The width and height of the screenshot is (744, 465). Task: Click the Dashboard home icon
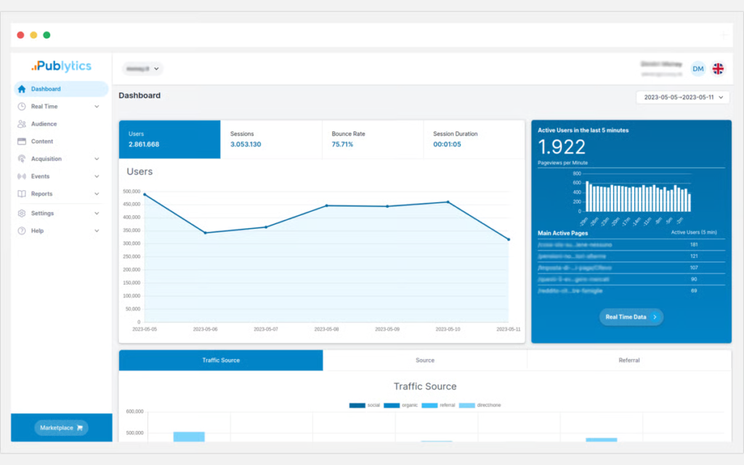[x=22, y=89]
